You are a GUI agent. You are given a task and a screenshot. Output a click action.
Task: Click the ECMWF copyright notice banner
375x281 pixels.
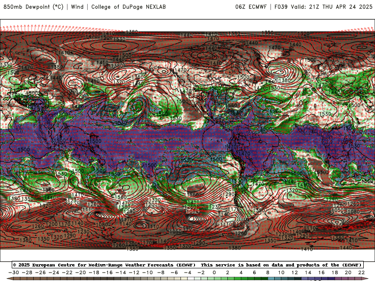[x=187, y=265]
